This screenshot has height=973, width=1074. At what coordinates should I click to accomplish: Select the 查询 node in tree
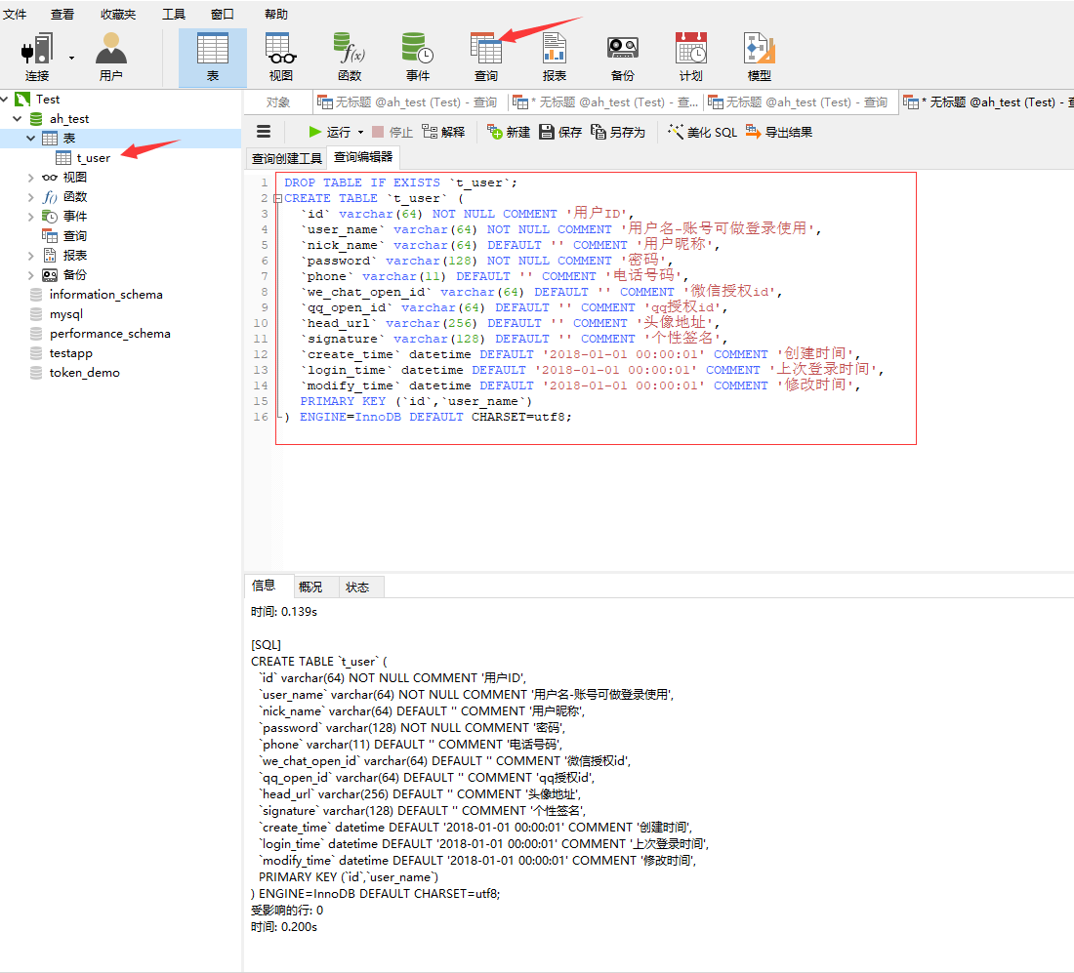75,236
